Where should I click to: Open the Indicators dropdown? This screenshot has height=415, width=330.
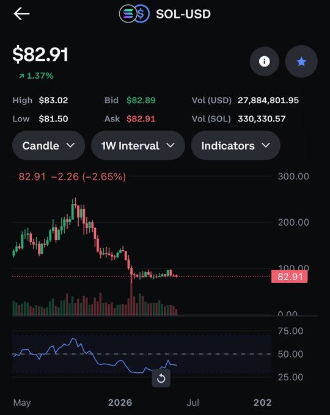[x=236, y=146]
